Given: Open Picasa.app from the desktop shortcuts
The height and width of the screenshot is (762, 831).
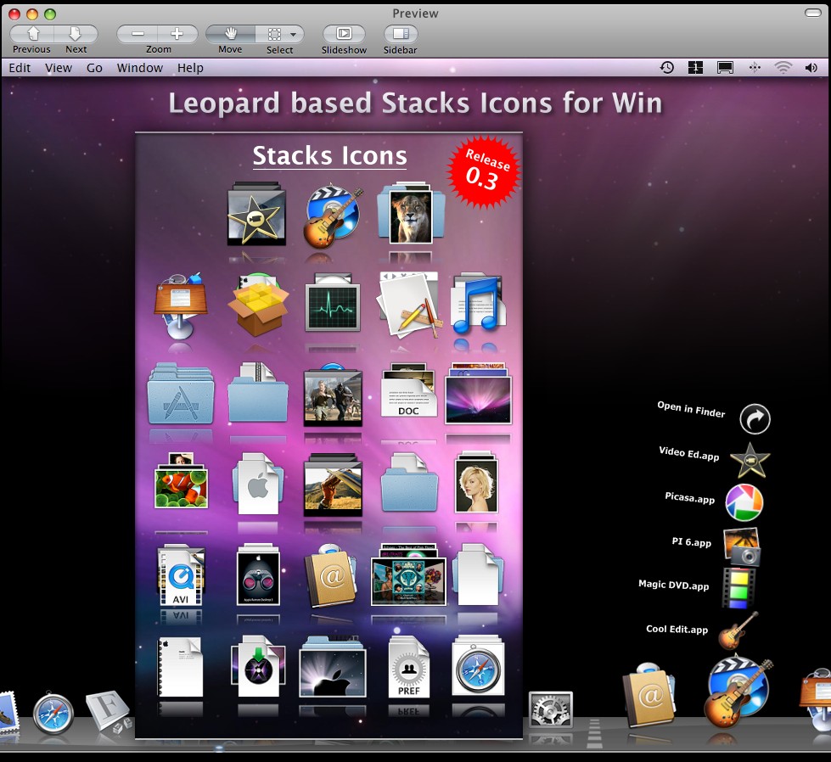Looking at the screenshot, I should pyautogui.click(x=743, y=501).
